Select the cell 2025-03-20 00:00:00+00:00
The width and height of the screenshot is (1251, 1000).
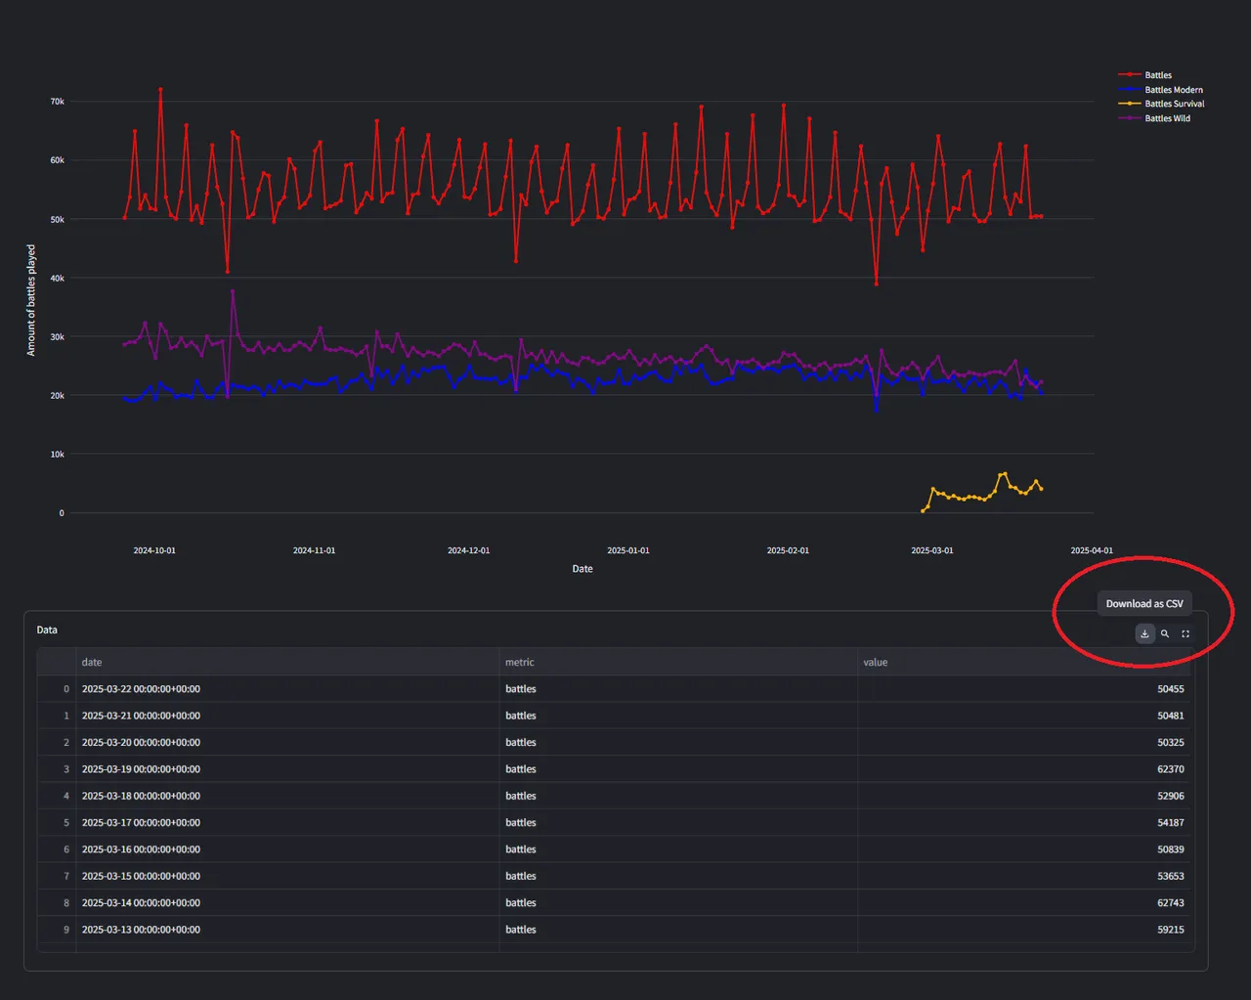(287, 742)
